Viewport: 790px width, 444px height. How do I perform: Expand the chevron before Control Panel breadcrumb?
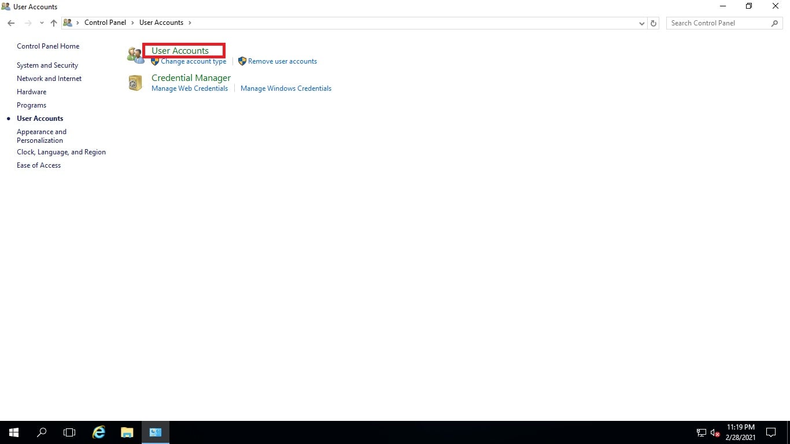click(78, 23)
